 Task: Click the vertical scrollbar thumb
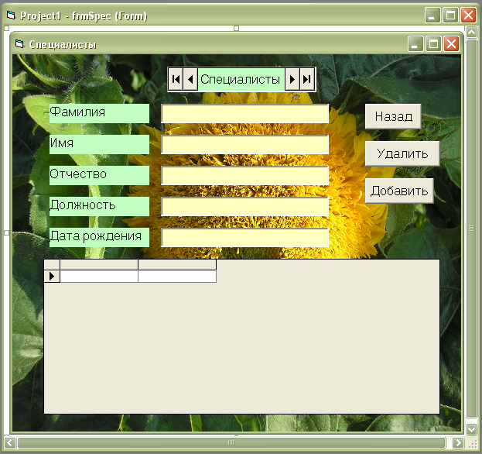click(471, 228)
